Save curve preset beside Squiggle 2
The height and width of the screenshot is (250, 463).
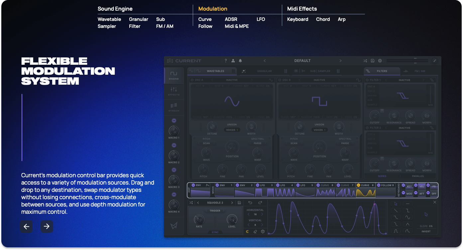pos(239,203)
